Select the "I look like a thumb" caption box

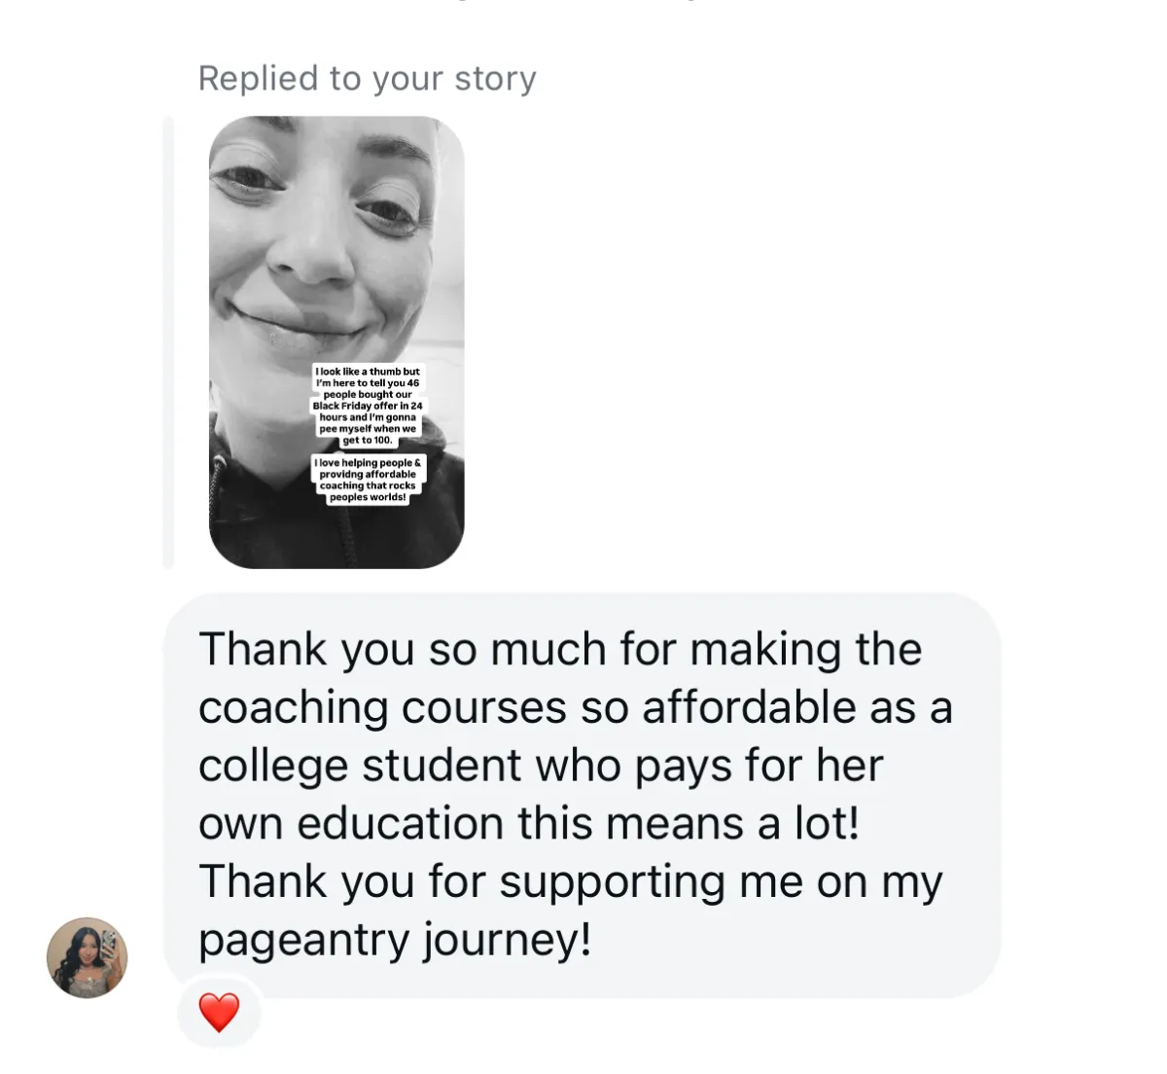click(x=368, y=406)
